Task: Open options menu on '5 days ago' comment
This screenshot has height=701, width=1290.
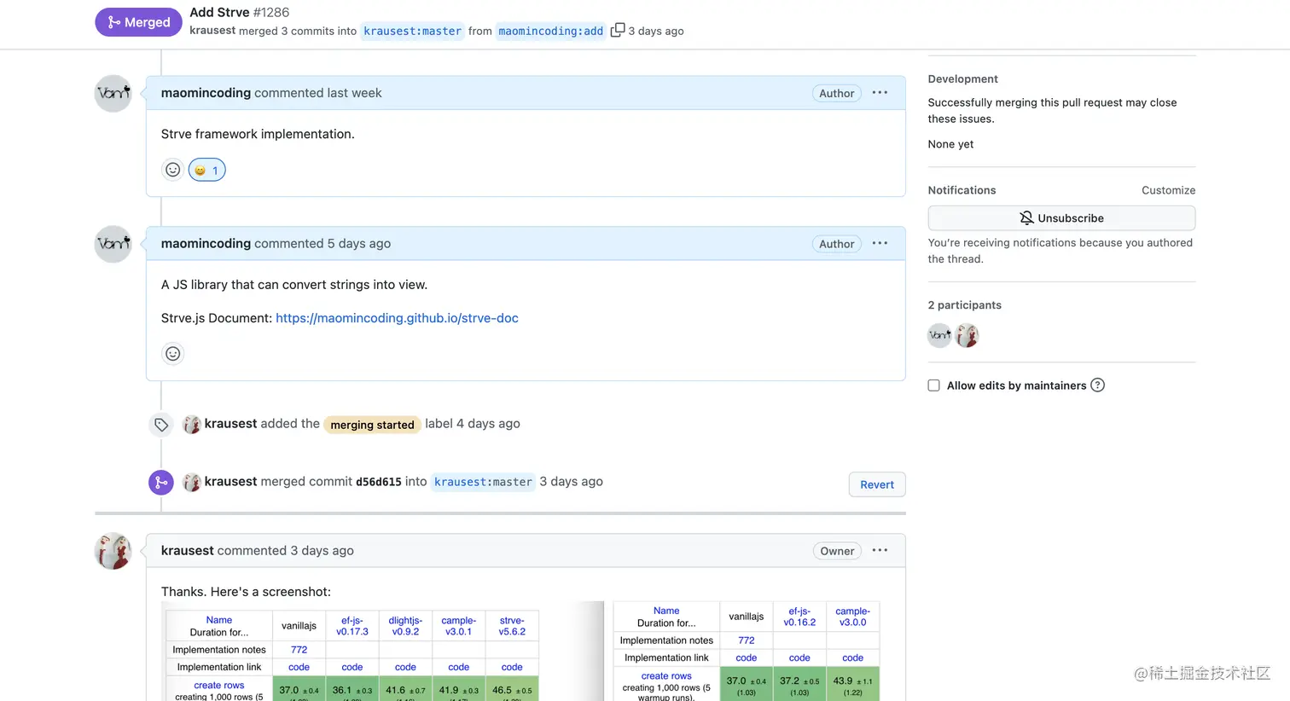Action: pos(880,244)
